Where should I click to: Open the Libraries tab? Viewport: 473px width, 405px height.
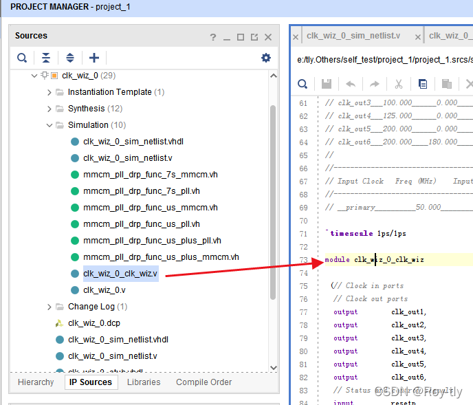tap(144, 382)
